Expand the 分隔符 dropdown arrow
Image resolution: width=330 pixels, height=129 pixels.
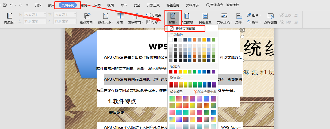coord(163,15)
